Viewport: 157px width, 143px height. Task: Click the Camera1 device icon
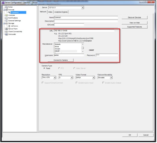[9, 12]
